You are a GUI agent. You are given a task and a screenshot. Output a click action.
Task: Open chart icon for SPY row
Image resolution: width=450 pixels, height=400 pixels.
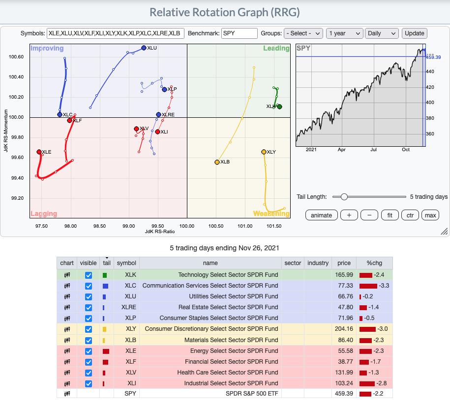(67, 394)
